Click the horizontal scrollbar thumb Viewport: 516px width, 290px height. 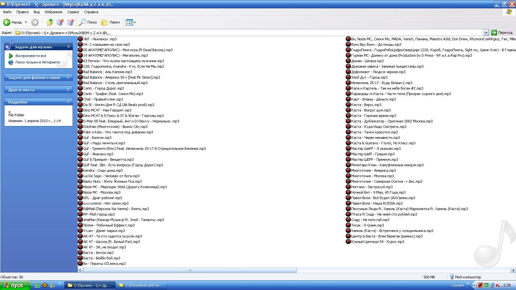(x=190, y=270)
